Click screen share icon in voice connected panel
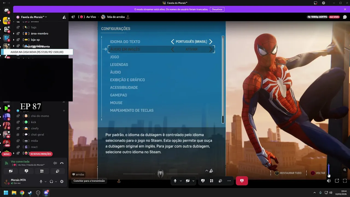 point(26,171)
